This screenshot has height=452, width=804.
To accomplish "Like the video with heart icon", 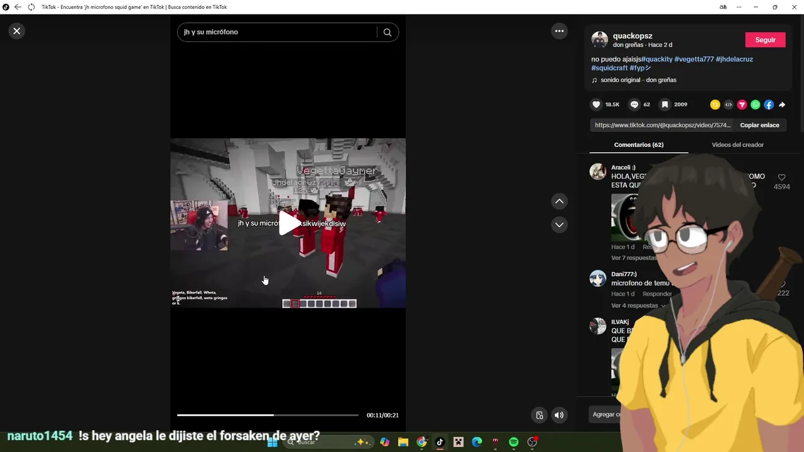I will [x=597, y=105].
